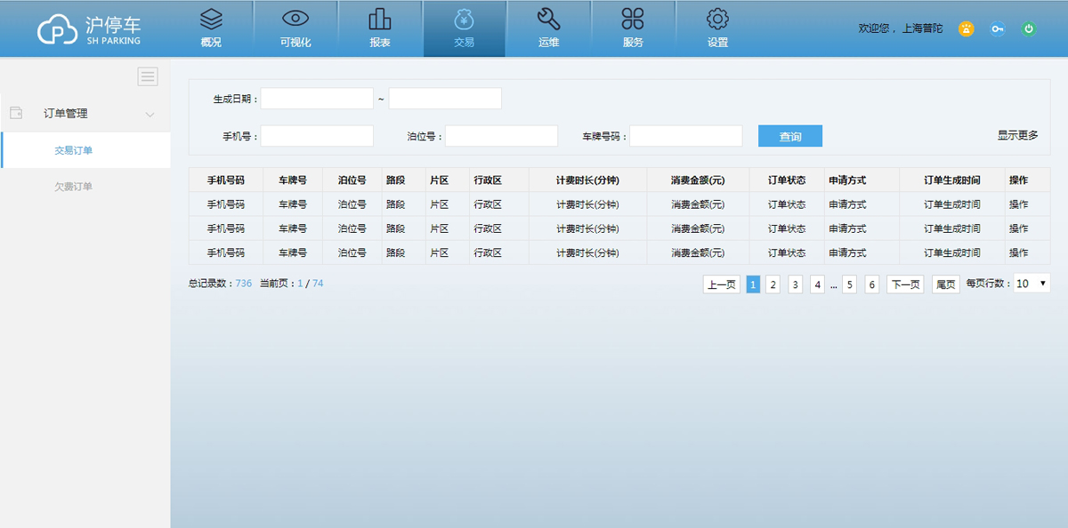This screenshot has height=528, width=1068.
Task: Select the 交易 money bag icon
Action: (464, 19)
